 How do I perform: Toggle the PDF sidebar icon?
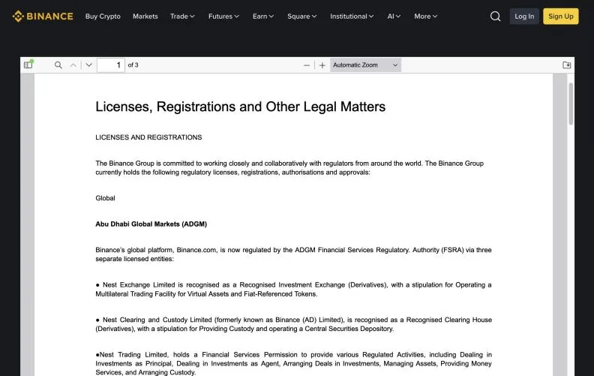tap(28, 65)
